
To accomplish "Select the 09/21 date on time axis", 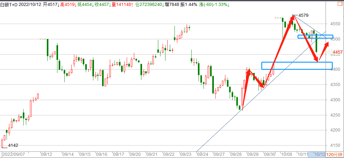I will (x=152, y=154).
